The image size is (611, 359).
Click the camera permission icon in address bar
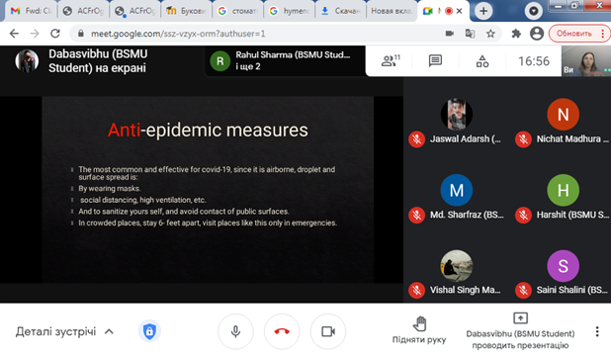click(x=449, y=34)
